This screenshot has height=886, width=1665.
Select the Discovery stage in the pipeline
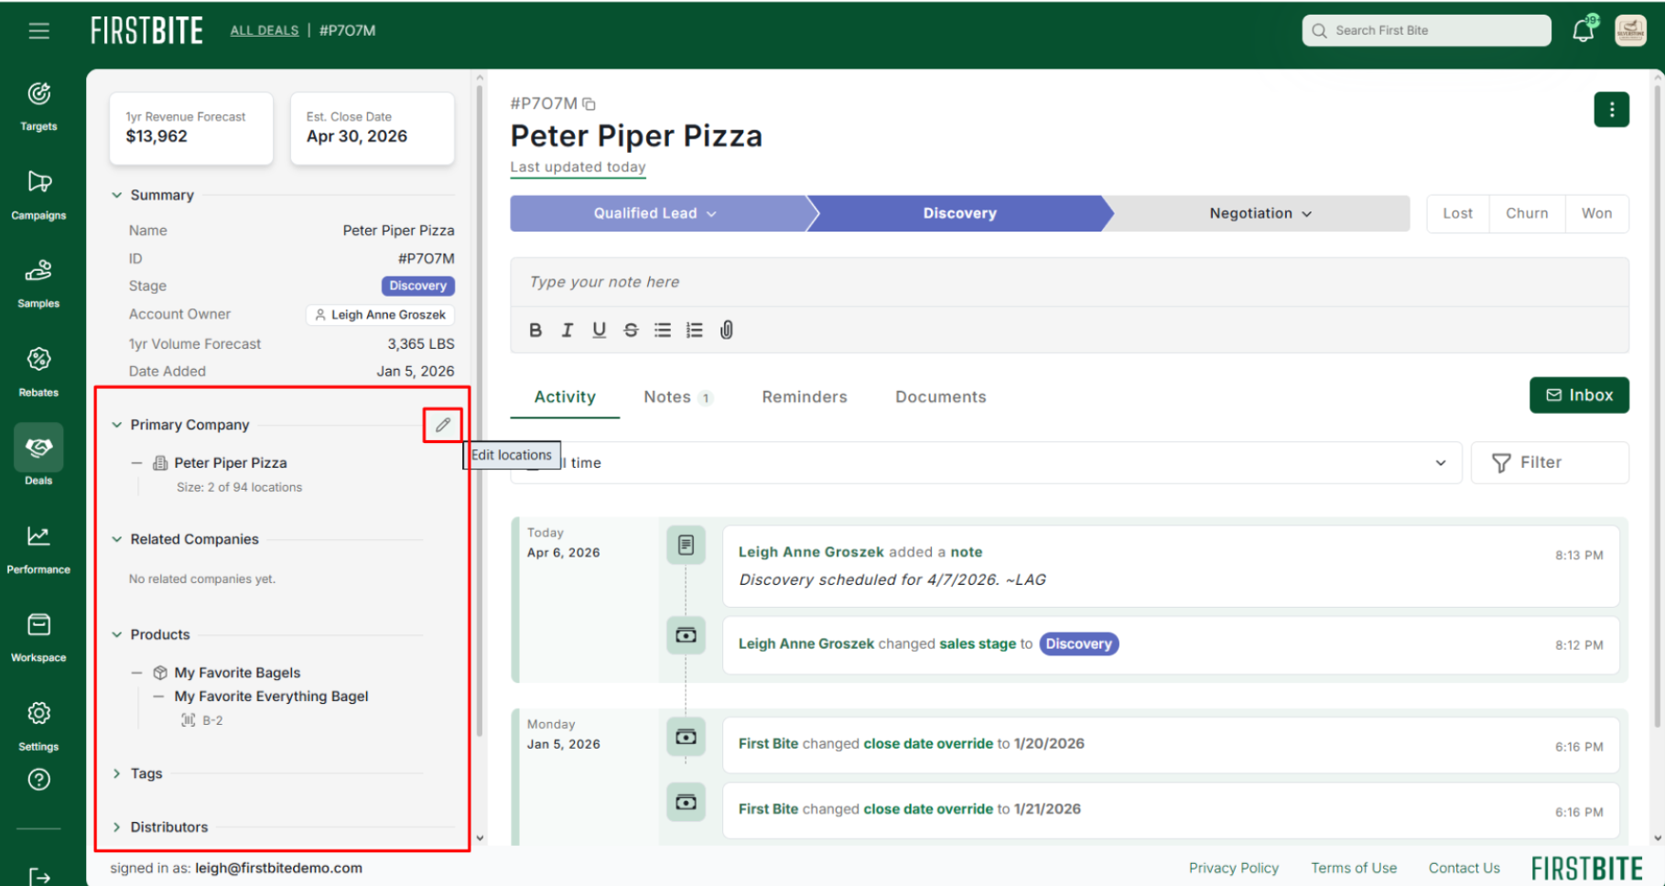click(x=959, y=213)
